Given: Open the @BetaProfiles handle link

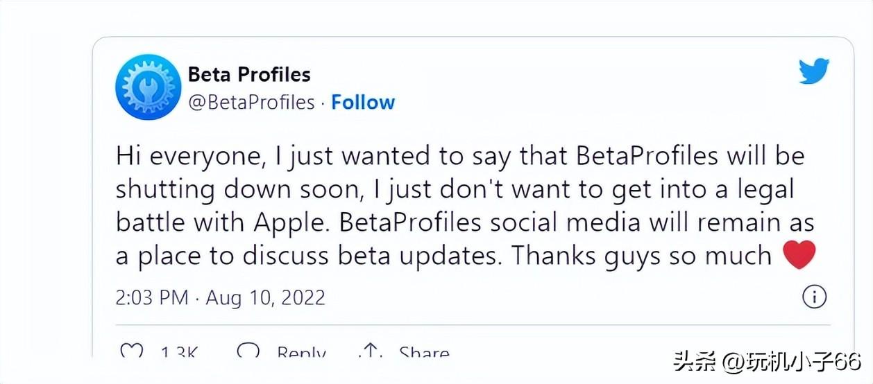Looking at the screenshot, I should (x=251, y=102).
